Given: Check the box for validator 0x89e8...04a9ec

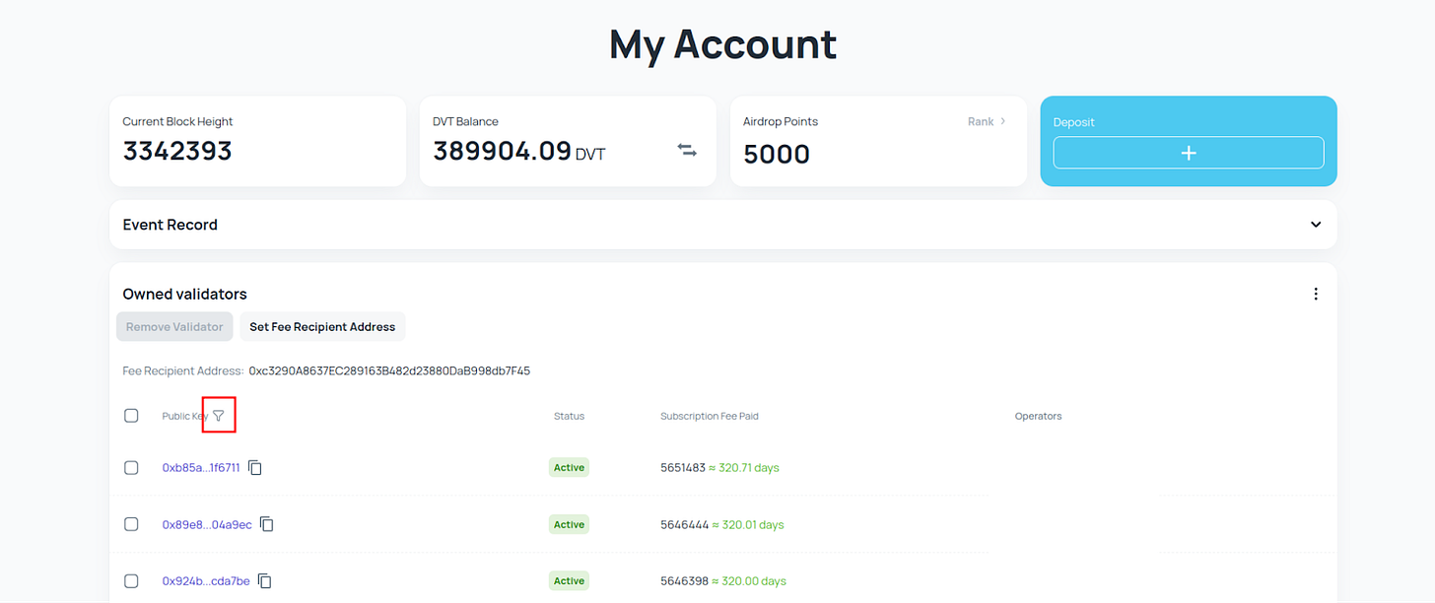Looking at the screenshot, I should pyautogui.click(x=131, y=524).
